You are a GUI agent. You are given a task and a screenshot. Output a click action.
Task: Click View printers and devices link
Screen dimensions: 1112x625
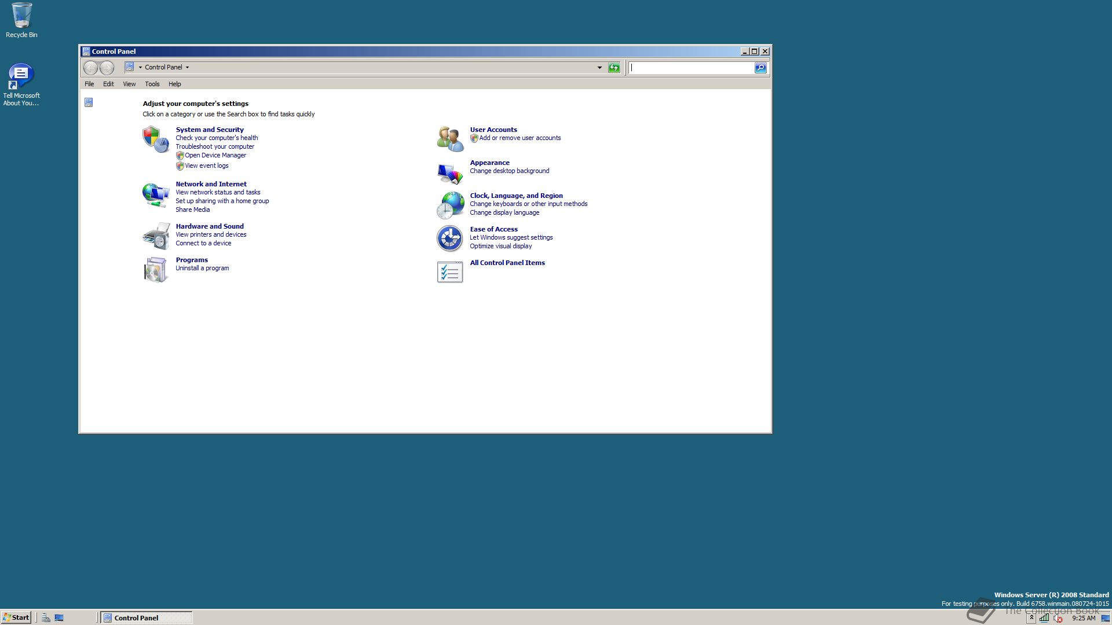pos(211,234)
